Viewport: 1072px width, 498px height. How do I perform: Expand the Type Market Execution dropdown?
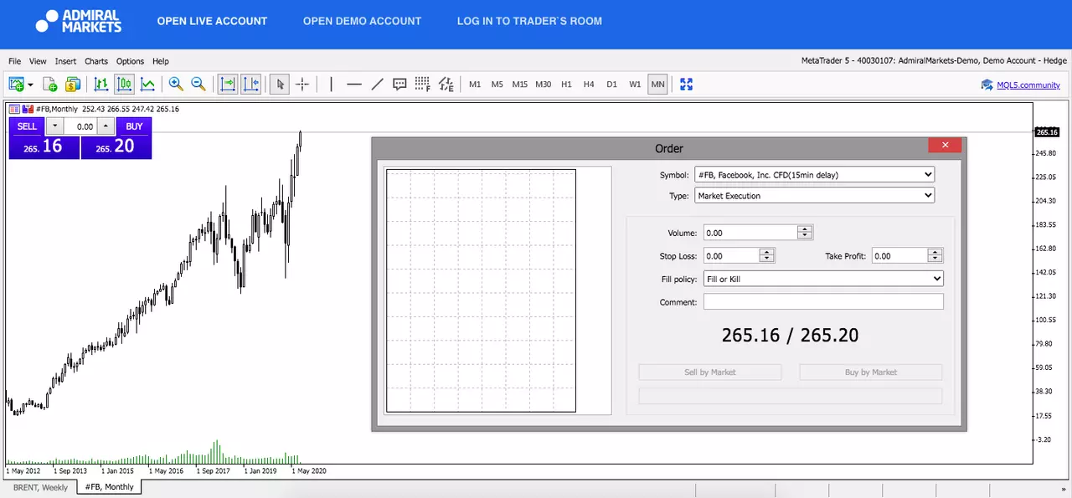click(814, 196)
